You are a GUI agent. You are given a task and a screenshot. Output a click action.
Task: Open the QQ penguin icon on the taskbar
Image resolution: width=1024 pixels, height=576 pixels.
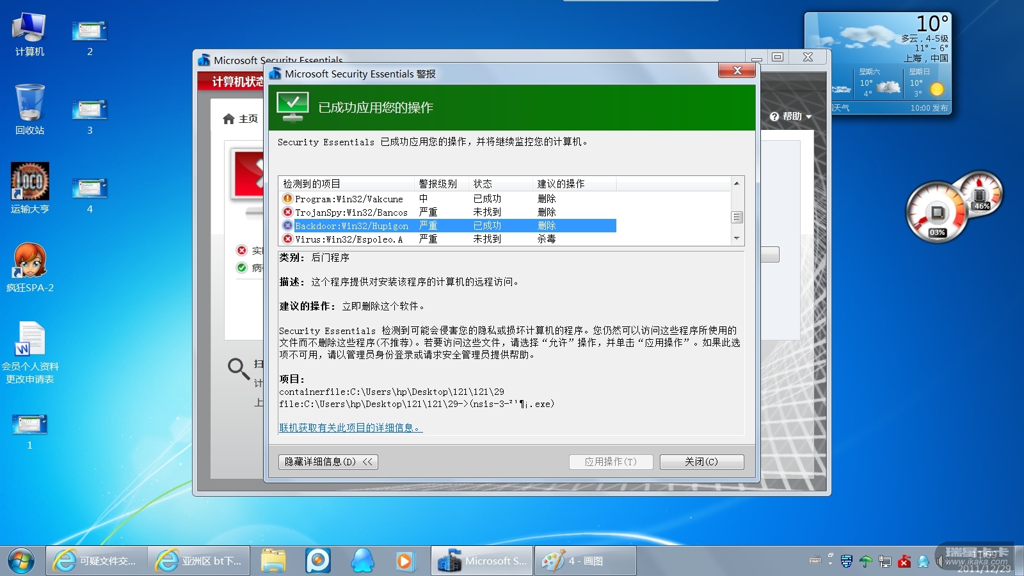coord(362,561)
